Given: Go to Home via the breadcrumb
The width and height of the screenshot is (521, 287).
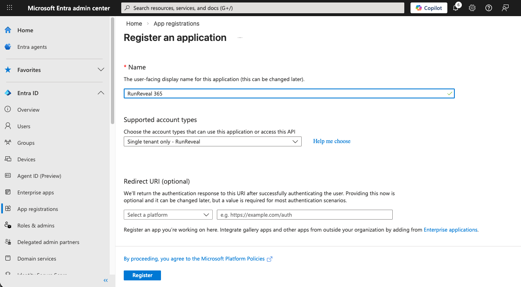Looking at the screenshot, I should 134,24.
